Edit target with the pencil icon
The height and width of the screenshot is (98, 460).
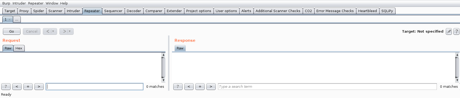(449, 32)
